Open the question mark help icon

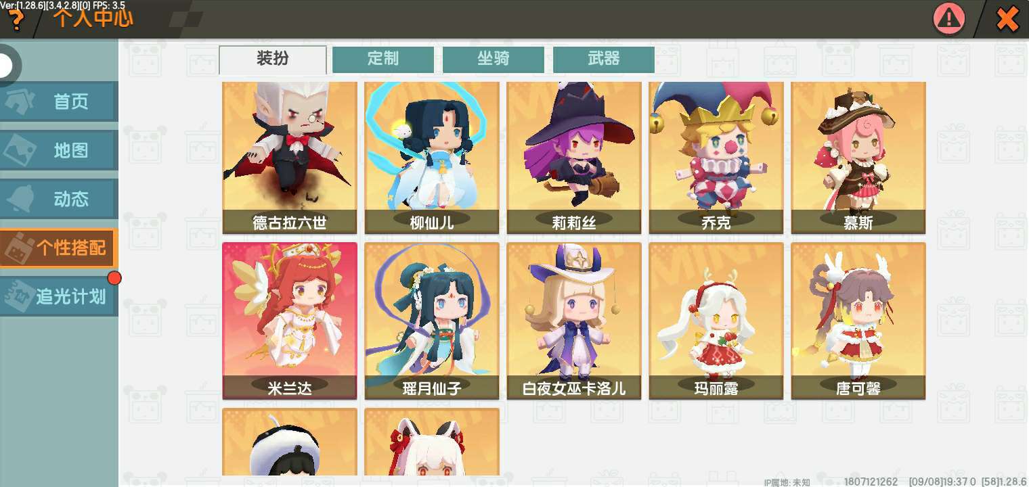point(15,20)
